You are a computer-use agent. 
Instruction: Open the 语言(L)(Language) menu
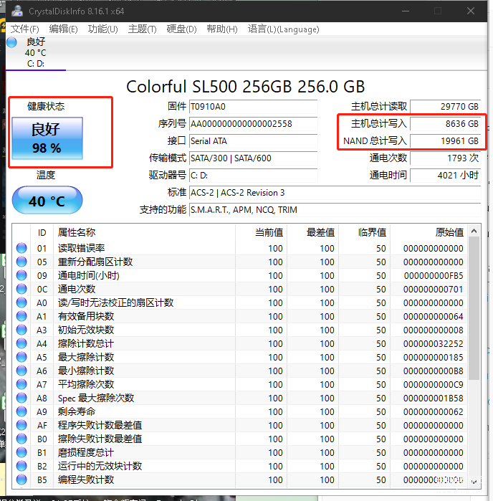click(x=283, y=29)
